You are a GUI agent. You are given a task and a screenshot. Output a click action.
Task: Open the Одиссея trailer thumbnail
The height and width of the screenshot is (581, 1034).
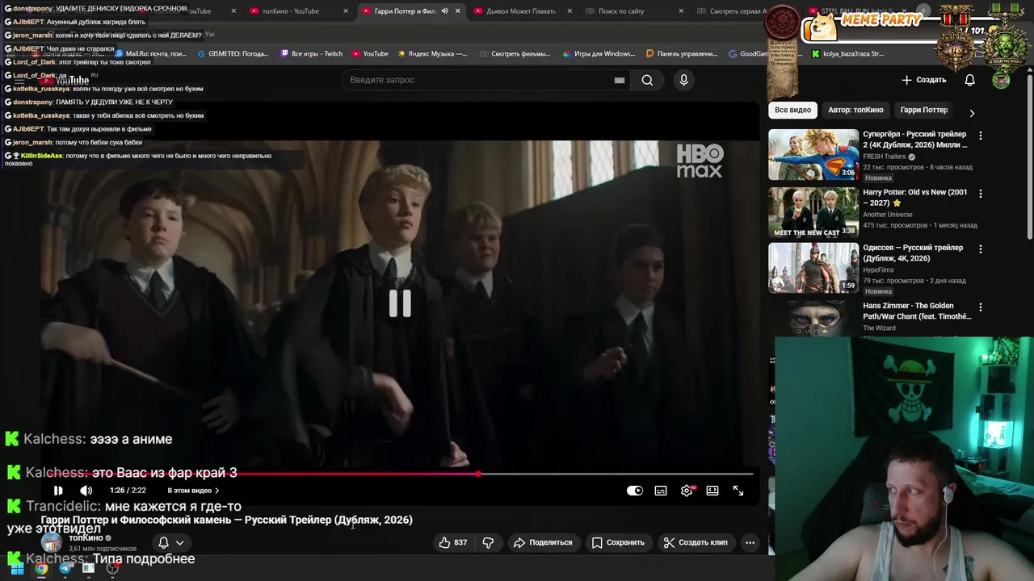(x=813, y=268)
